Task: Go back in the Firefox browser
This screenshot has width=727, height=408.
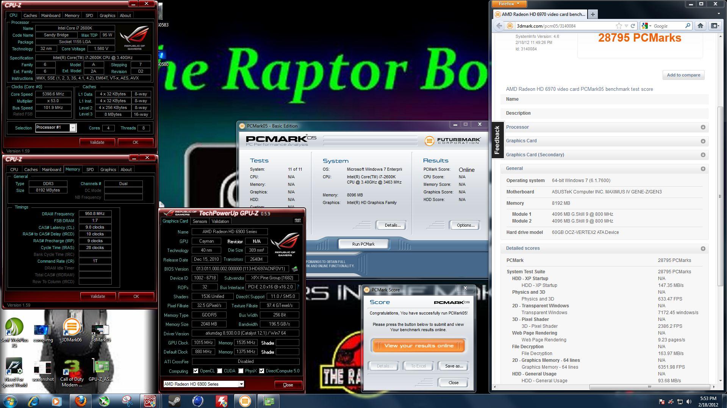Action: tap(499, 26)
